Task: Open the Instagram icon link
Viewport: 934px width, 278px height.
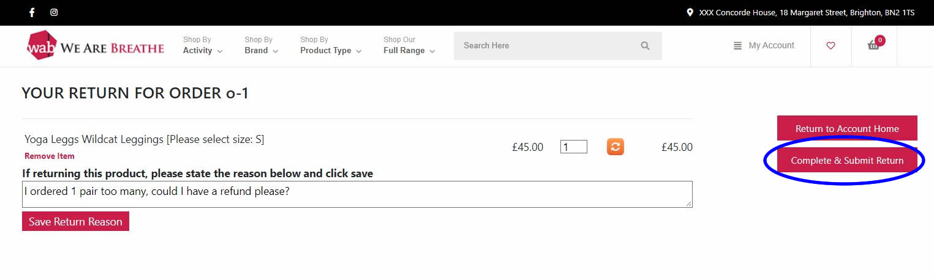Action: point(54,12)
